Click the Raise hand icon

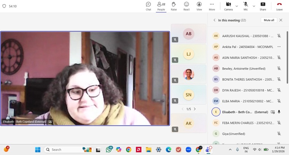click(173, 6)
